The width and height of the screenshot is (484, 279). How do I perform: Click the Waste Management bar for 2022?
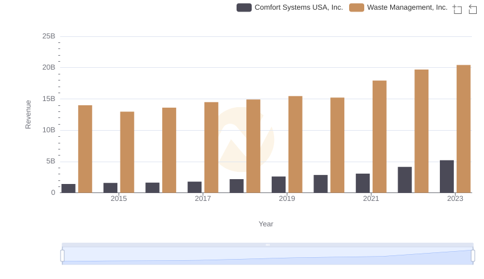[421, 131]
